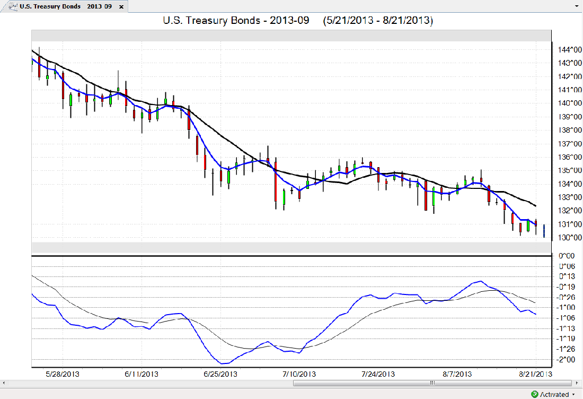Click the gray header strip above the price chart
This screenshot has height=399, width=583.
click(291, 35)
